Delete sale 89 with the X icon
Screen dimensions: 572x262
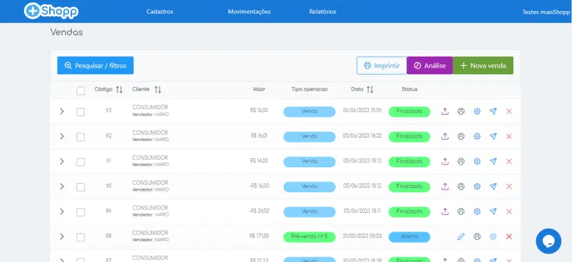[x=509, y=212]
